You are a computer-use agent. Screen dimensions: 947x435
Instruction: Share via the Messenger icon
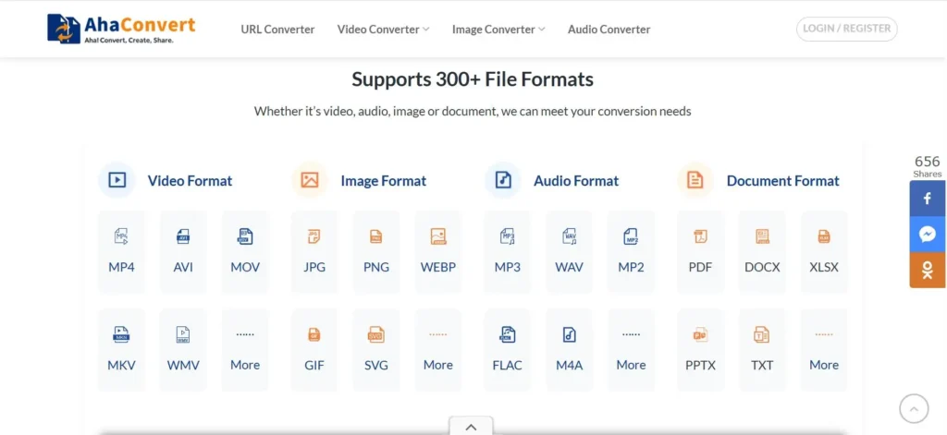pyautogui.click(x=928, y=235)
